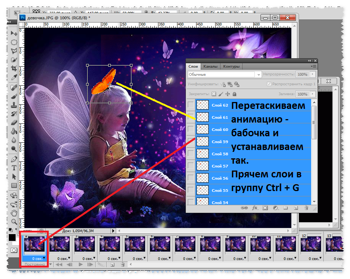Go to previous animation frame
Image resolution: width=350 pixels, height=279 pixels.
click(x=69, y=264)
